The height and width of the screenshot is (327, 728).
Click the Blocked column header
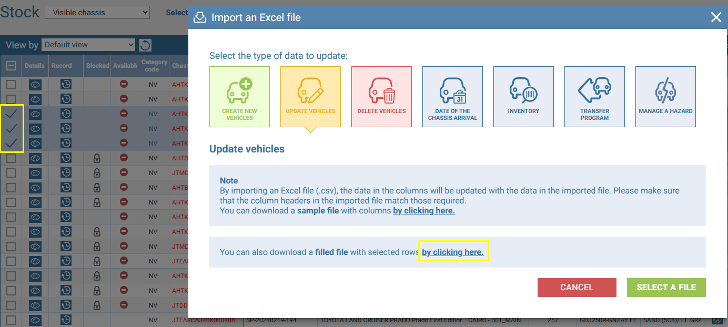tap(97, 66)
